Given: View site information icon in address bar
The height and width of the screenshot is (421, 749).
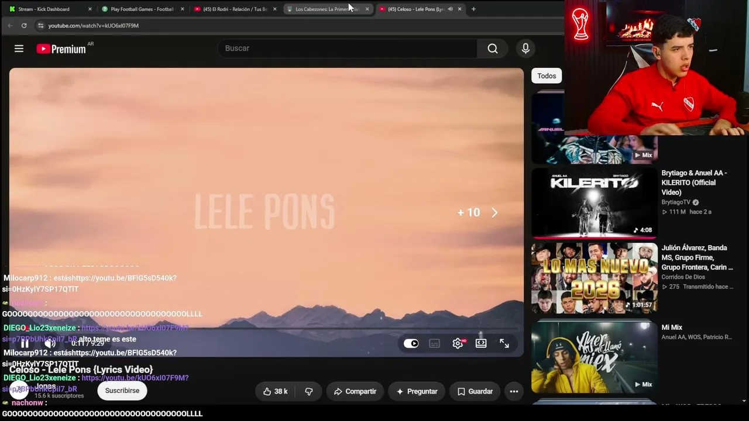Looking at the screenshot, I should click(x=40, y=26).
